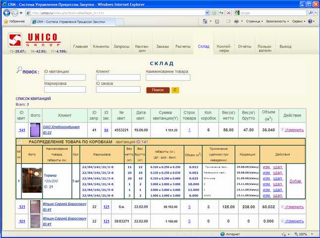The image size is (320, 238).
Task: Go to Контейнеры navigation tab
Action: tap(224, 48)
